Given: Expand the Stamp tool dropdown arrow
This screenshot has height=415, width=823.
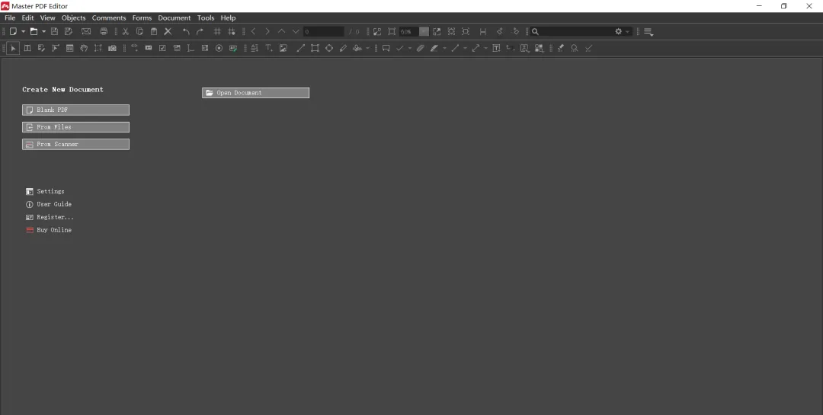Looking at the screenshot, I should pos(367,48).
